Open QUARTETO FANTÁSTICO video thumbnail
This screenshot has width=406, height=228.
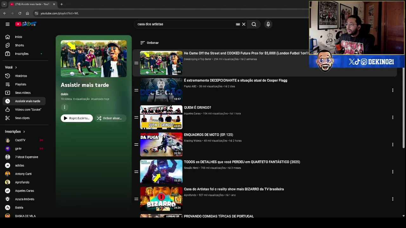click(161, 172)
